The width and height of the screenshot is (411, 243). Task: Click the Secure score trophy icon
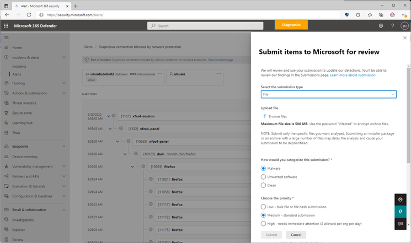(x=7, y=113)
